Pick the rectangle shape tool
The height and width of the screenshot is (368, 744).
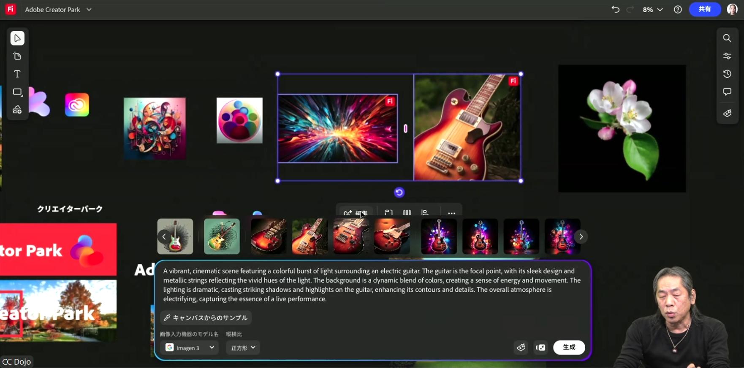click(17, 92)
